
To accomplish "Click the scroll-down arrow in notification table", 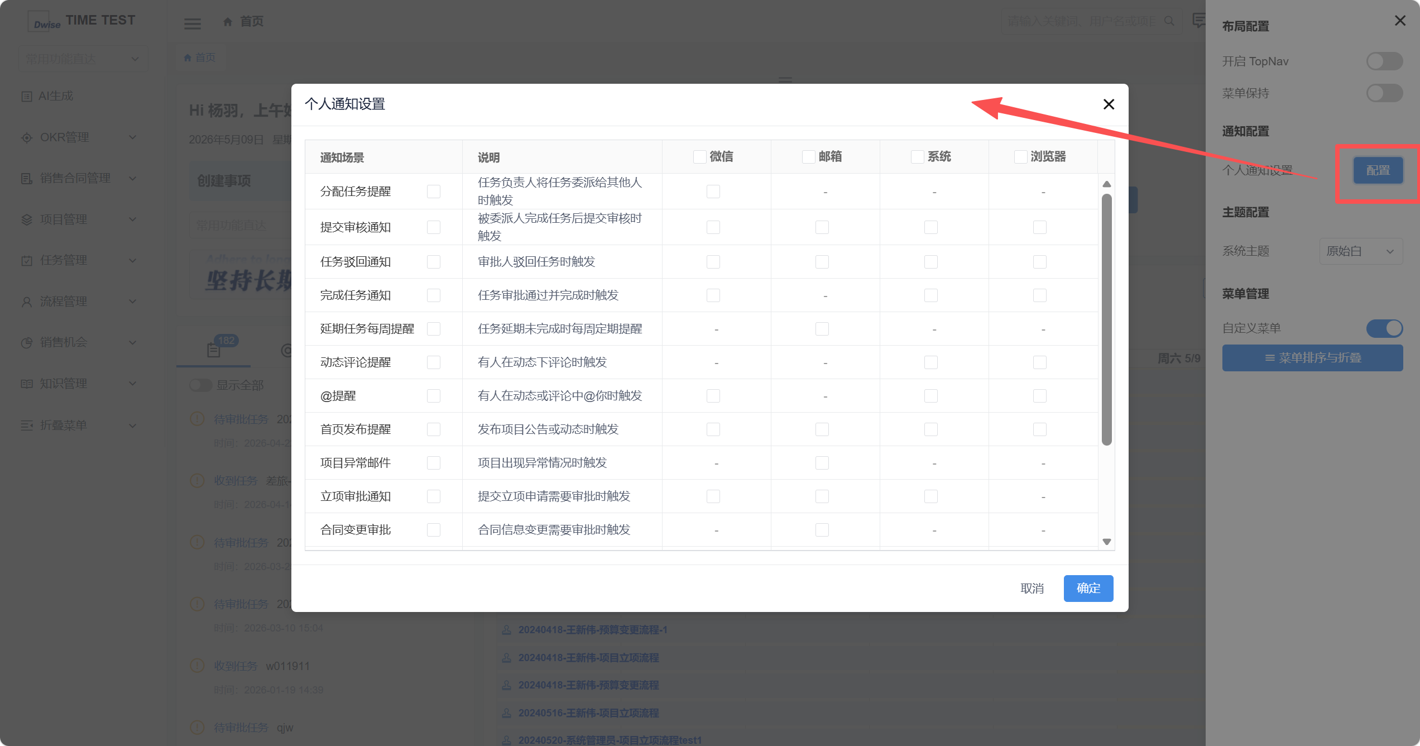I will (1106, 542).
